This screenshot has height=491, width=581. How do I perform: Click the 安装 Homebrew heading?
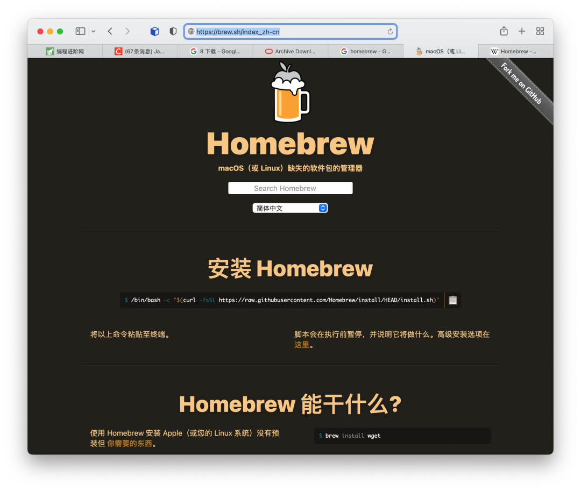click(290, 268)
